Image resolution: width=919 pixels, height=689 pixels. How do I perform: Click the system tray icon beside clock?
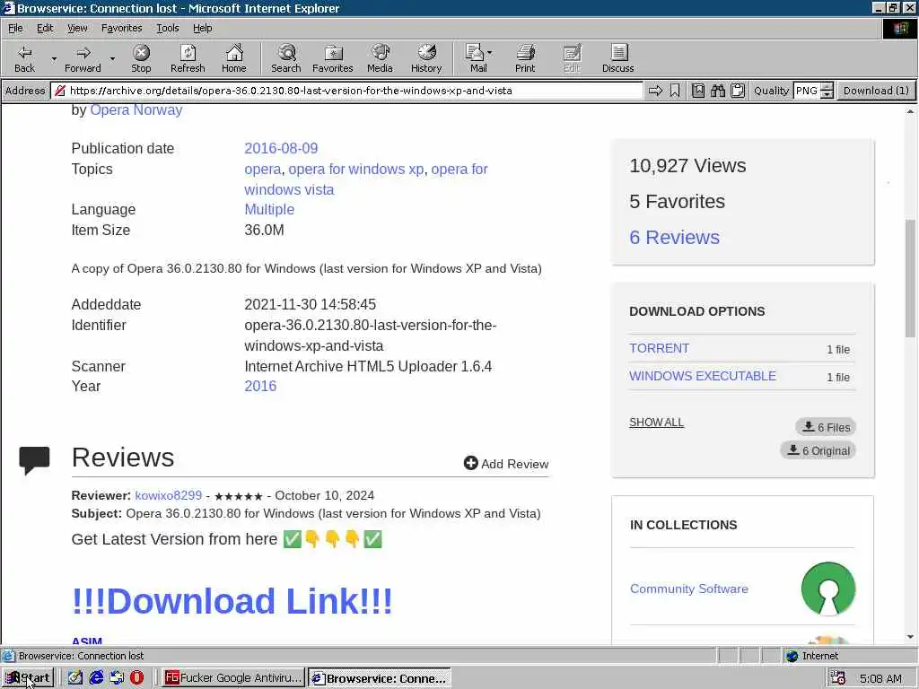pyautogui.click(x=837, y=678)
